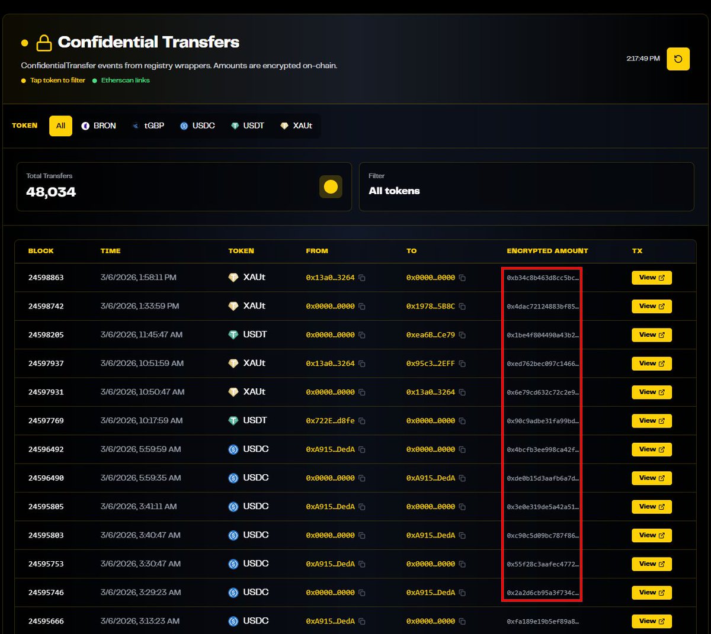Filter transfers by tGBP token
The width and height of the screenshot is (711, 634).
click(148, 126)
